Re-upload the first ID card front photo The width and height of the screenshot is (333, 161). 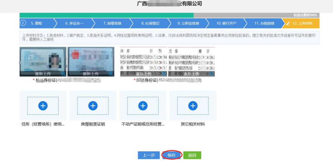pyautogui.click(x=43, y=74)
